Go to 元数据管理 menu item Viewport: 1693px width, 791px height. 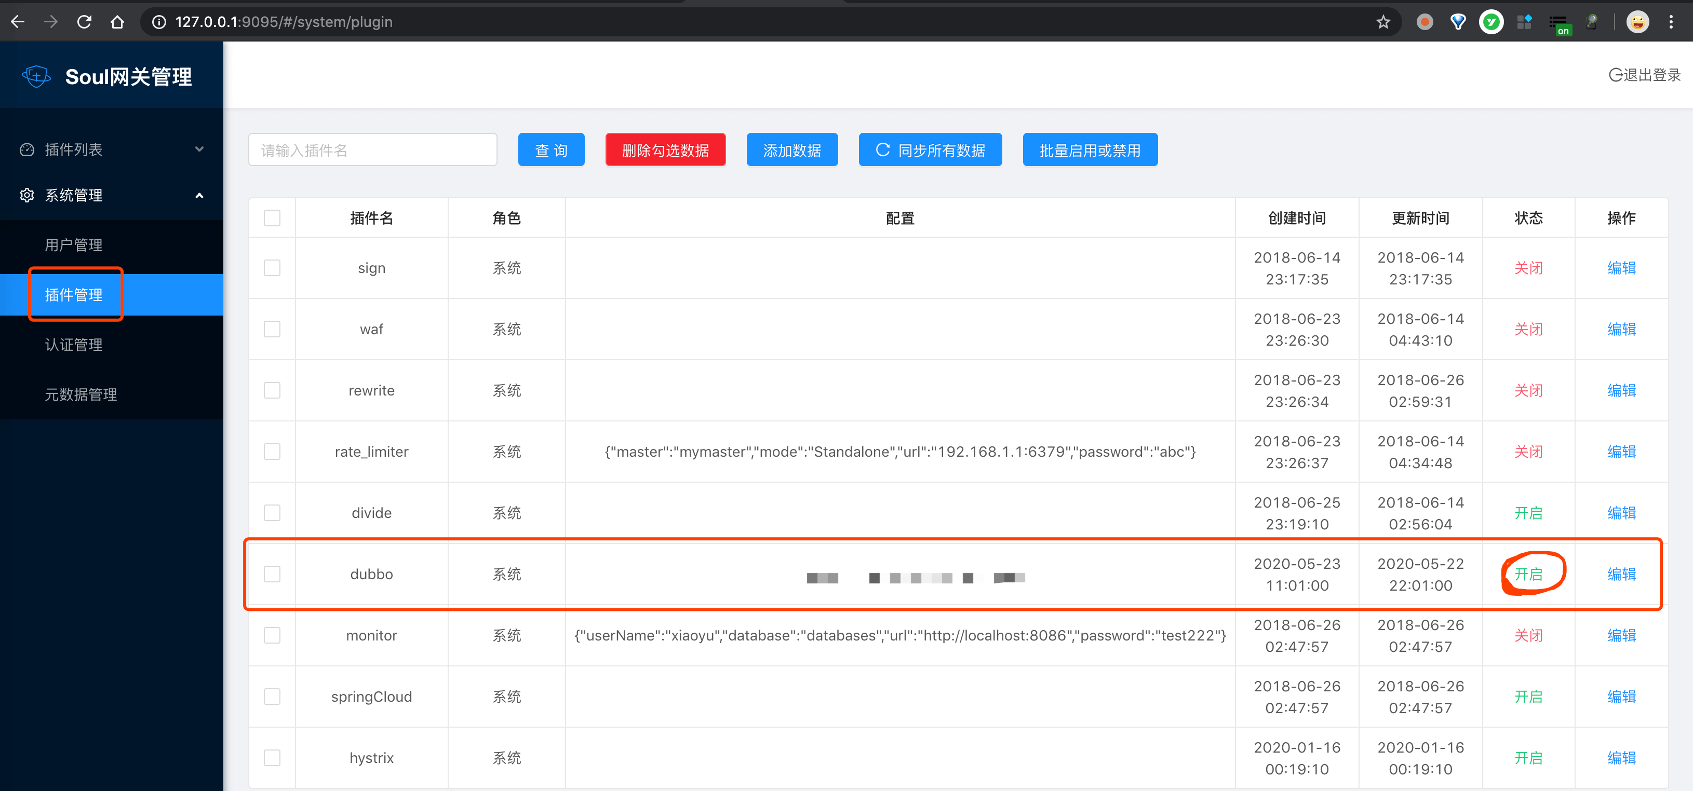81,394
